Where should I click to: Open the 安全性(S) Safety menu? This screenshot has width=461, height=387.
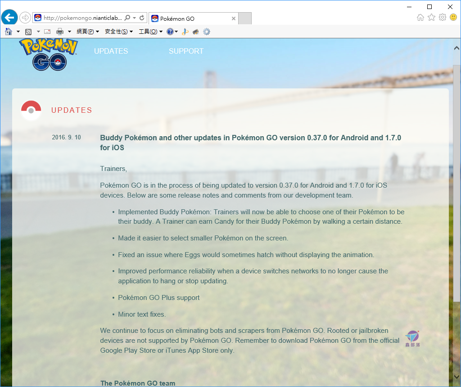pos(119,32)
